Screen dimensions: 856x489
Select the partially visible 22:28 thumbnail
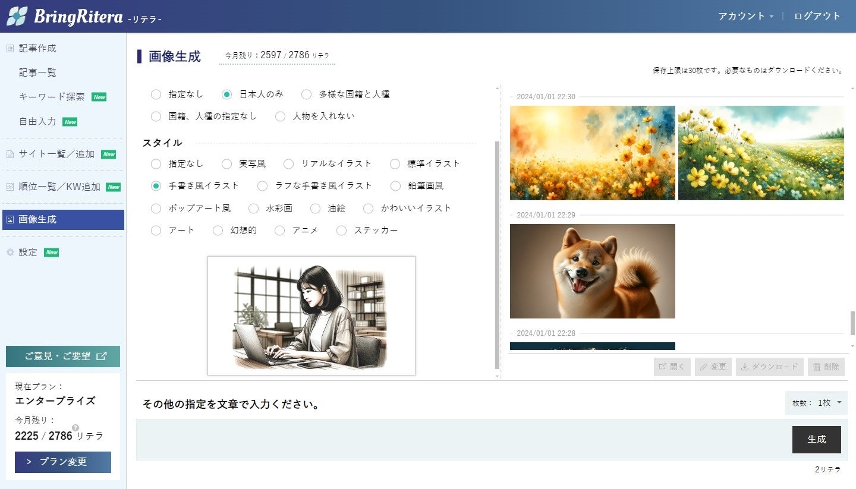pos(593,346)
